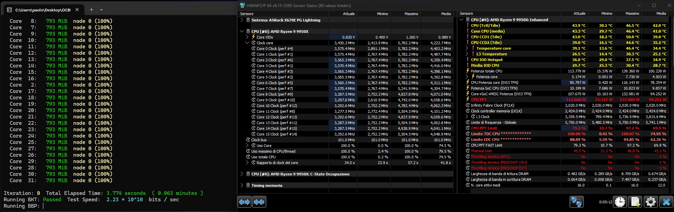Reset the sensor timer using the clock icon
674x212 pixels.
coord(620,202)
